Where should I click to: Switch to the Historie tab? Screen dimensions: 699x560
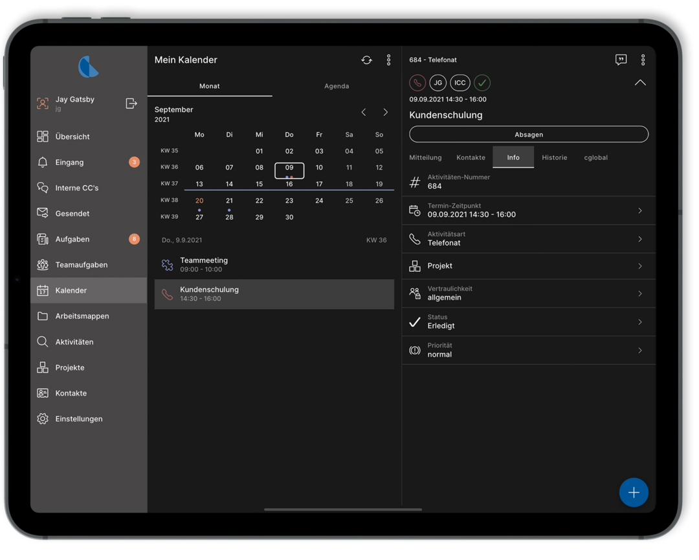554,157
